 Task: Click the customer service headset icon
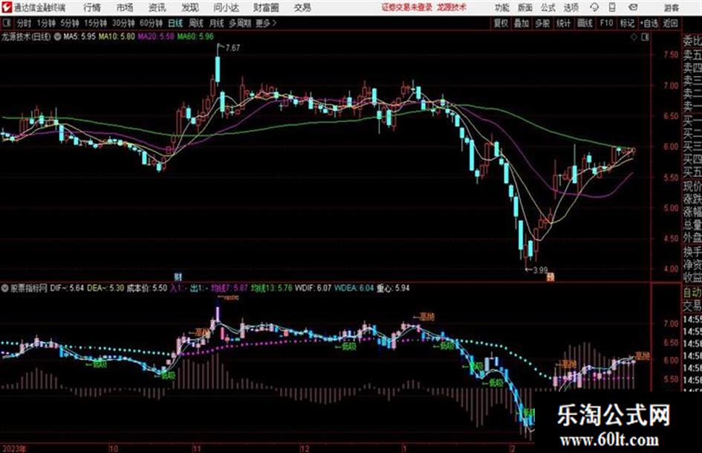[594, 7]
